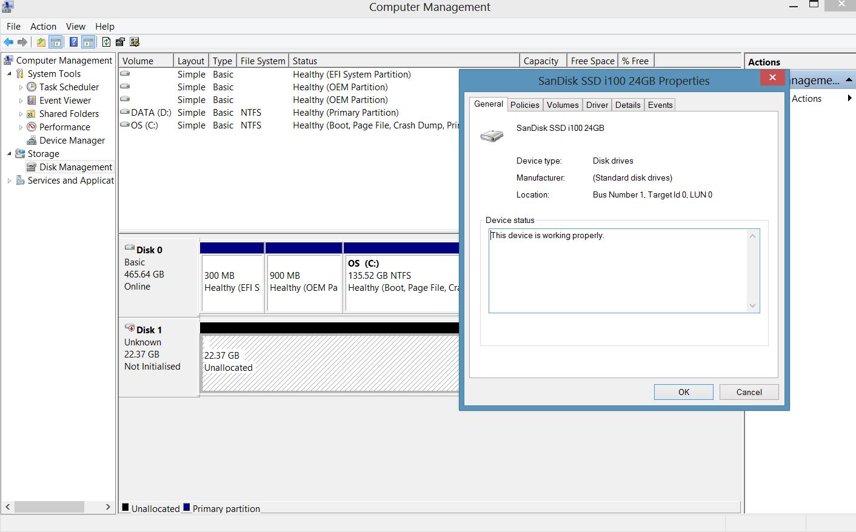Click down arrow of Device status scrollbar
The image size is (856, 532).
point(753,306)
